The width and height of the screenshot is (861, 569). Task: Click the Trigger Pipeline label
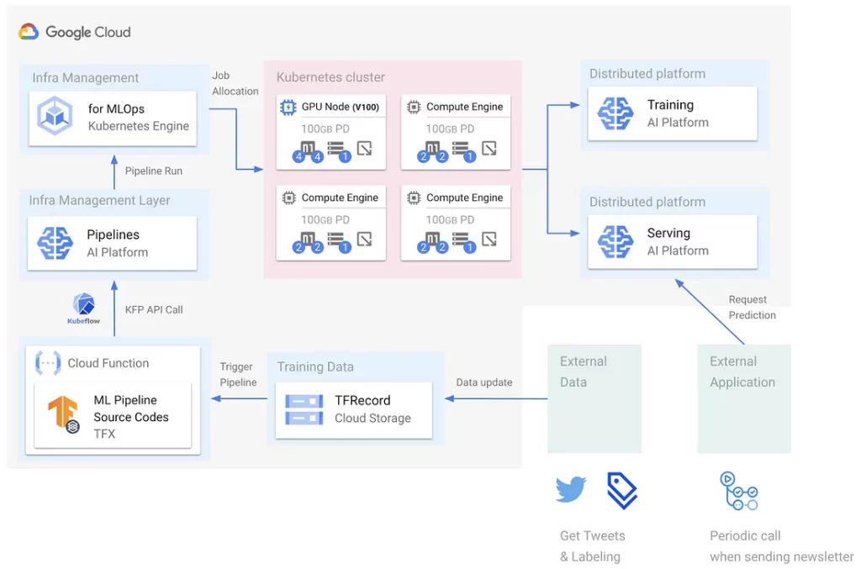tap(238, 374)
